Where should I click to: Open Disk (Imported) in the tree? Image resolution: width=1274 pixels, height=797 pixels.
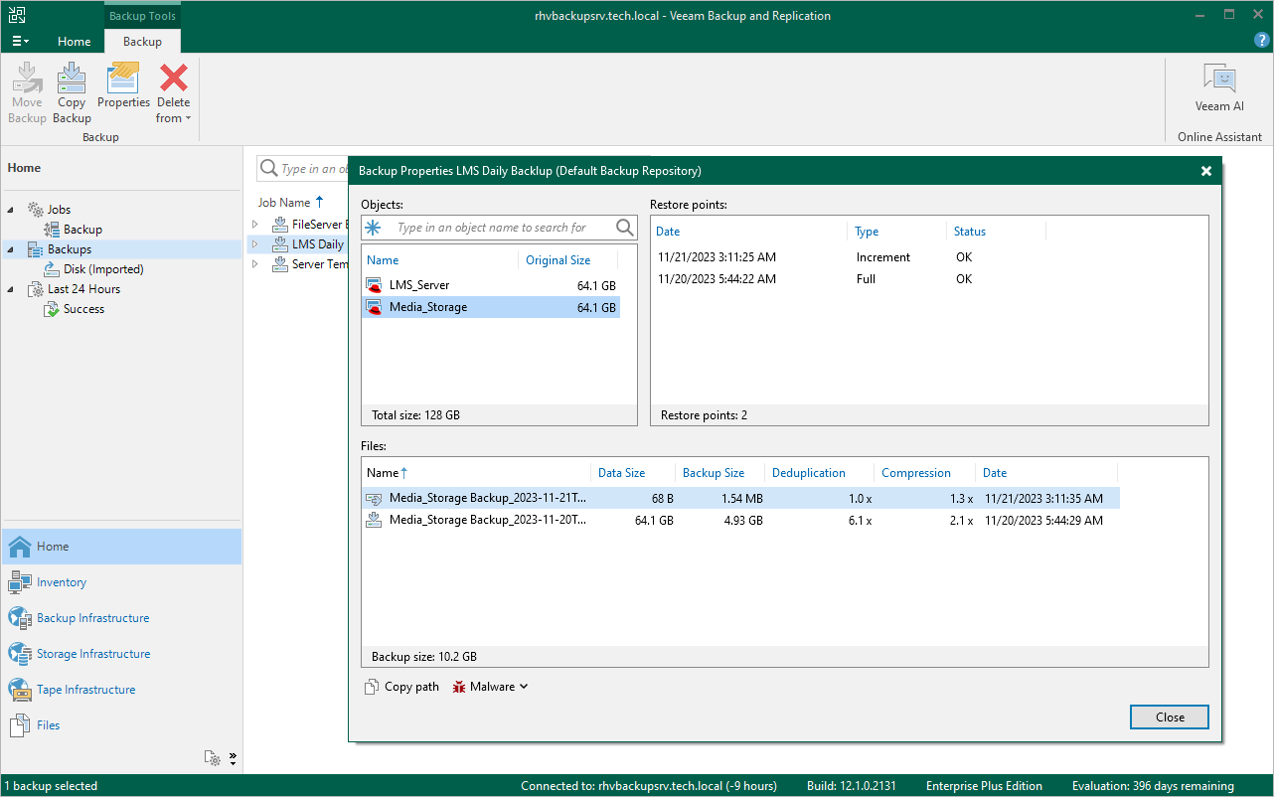[103, 269]
